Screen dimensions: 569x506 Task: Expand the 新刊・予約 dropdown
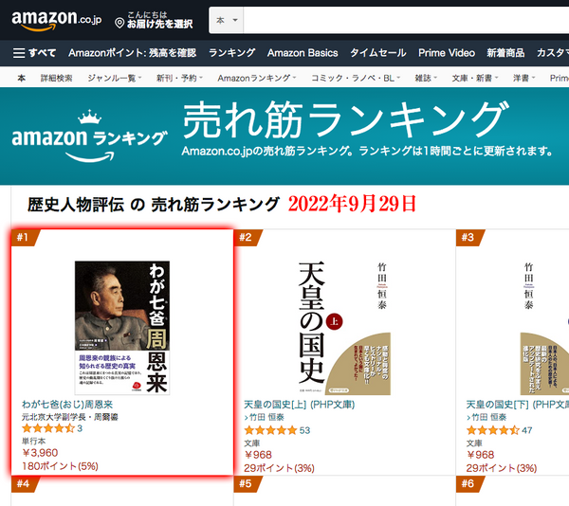pos(179,78)
